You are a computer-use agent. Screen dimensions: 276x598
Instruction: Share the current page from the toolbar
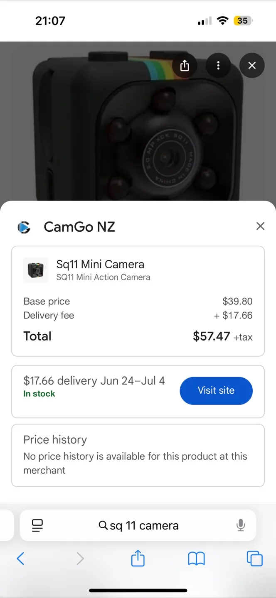138,559
